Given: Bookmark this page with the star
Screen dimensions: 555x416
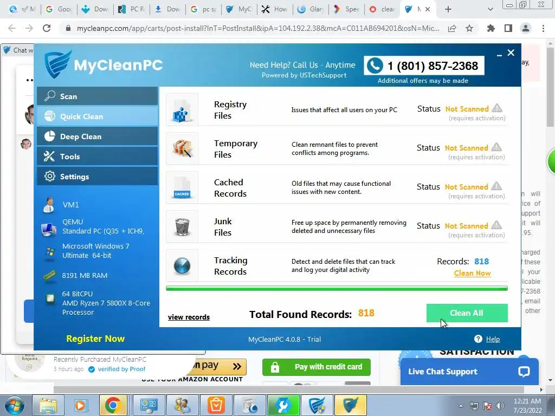Looking at the screenshot, I should point(469,28).
